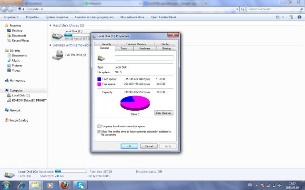305x190 pixels.
Task: Collapse the Hard Disk Drives group
Action: click(51, 25)
